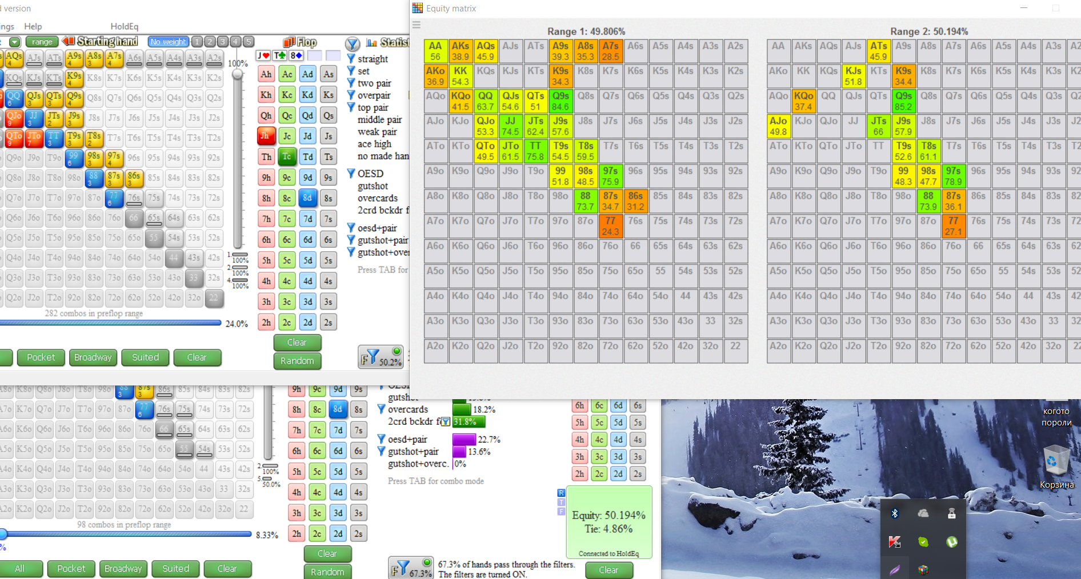Click the Rubik's cube tray icon
Viewport: 1081px width, 579px height.
(x=923, y=569)
